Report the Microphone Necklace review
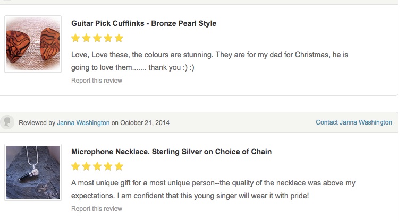This screenshot has height=221, width=414. click(97, 209)
